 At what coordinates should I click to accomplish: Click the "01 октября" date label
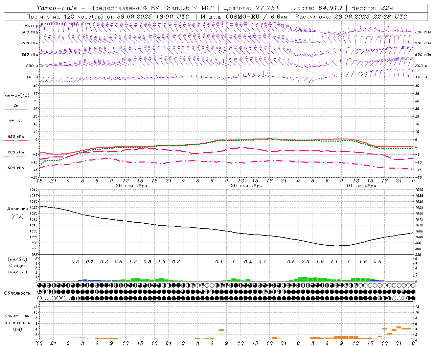click(x=361, y=186)
